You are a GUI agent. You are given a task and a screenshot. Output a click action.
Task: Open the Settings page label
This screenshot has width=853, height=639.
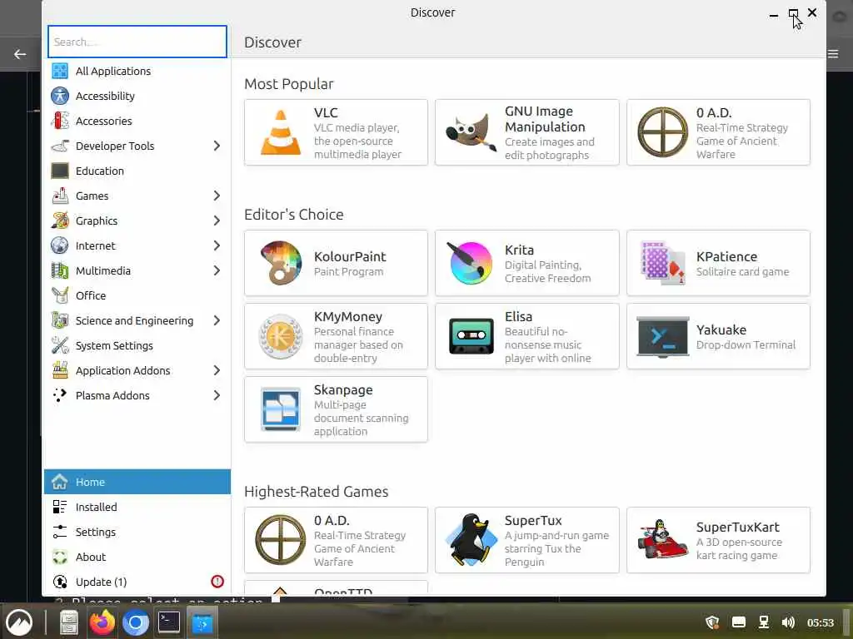95,532
